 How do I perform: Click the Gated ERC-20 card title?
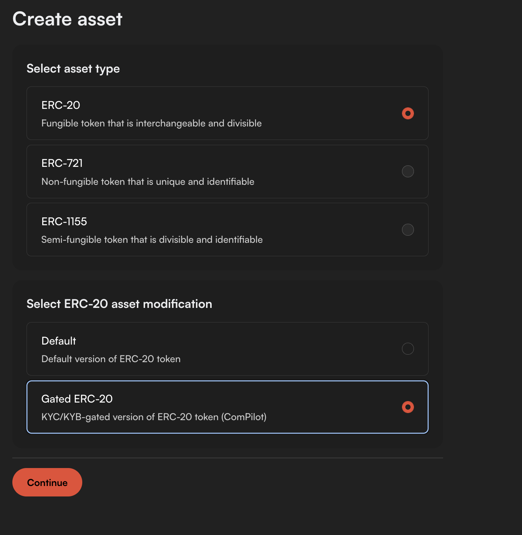pos(77,399)
